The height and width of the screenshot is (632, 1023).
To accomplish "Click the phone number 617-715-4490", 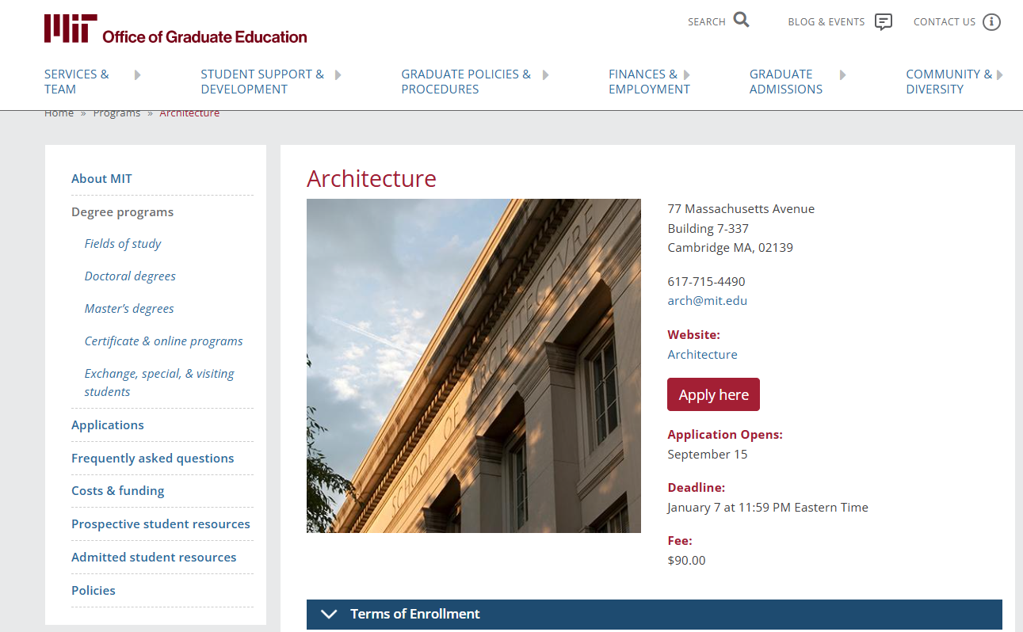I will click(706, 282).
